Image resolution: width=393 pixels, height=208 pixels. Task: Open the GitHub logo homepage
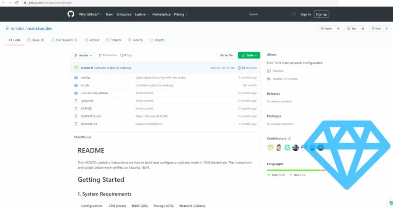[x=71, y=14]
